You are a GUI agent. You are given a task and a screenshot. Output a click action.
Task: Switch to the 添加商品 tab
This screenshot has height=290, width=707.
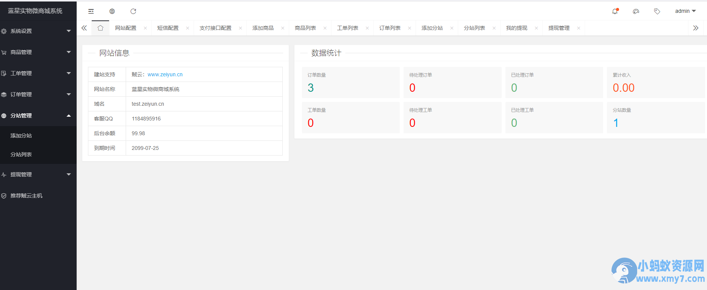click(263, 28)
